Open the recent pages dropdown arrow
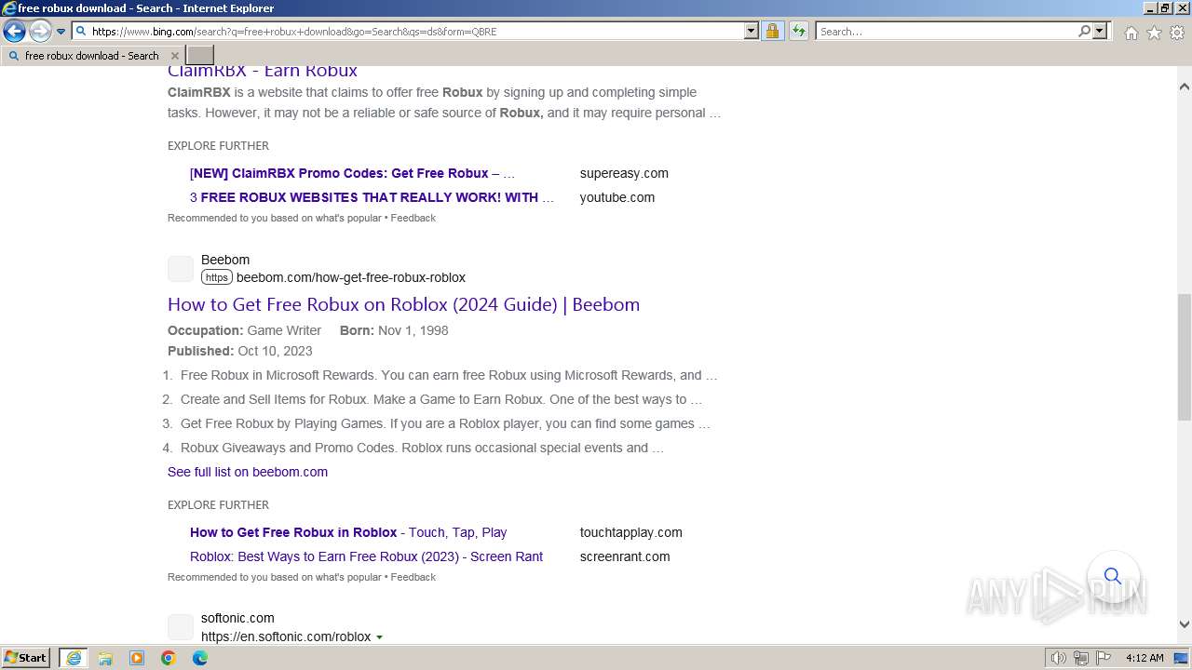1192x670 pixels. coord(61,32)
